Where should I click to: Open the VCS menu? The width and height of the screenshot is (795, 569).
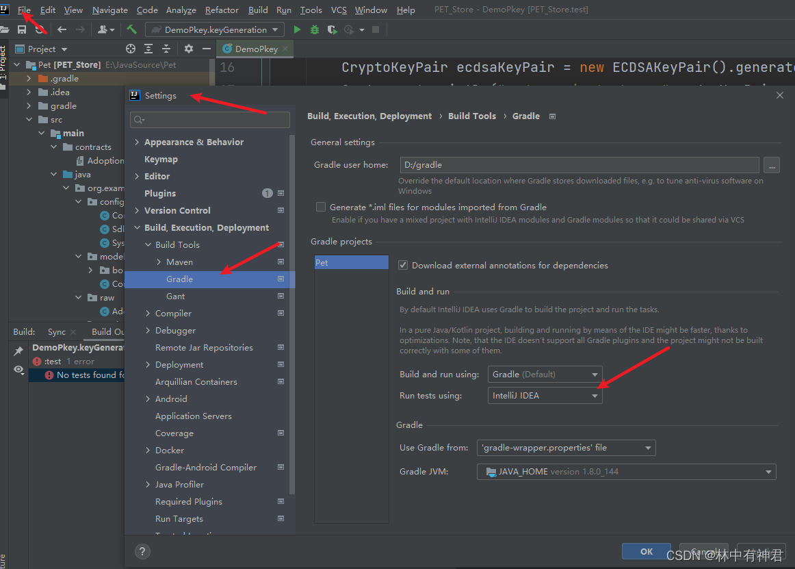point(339,10)
